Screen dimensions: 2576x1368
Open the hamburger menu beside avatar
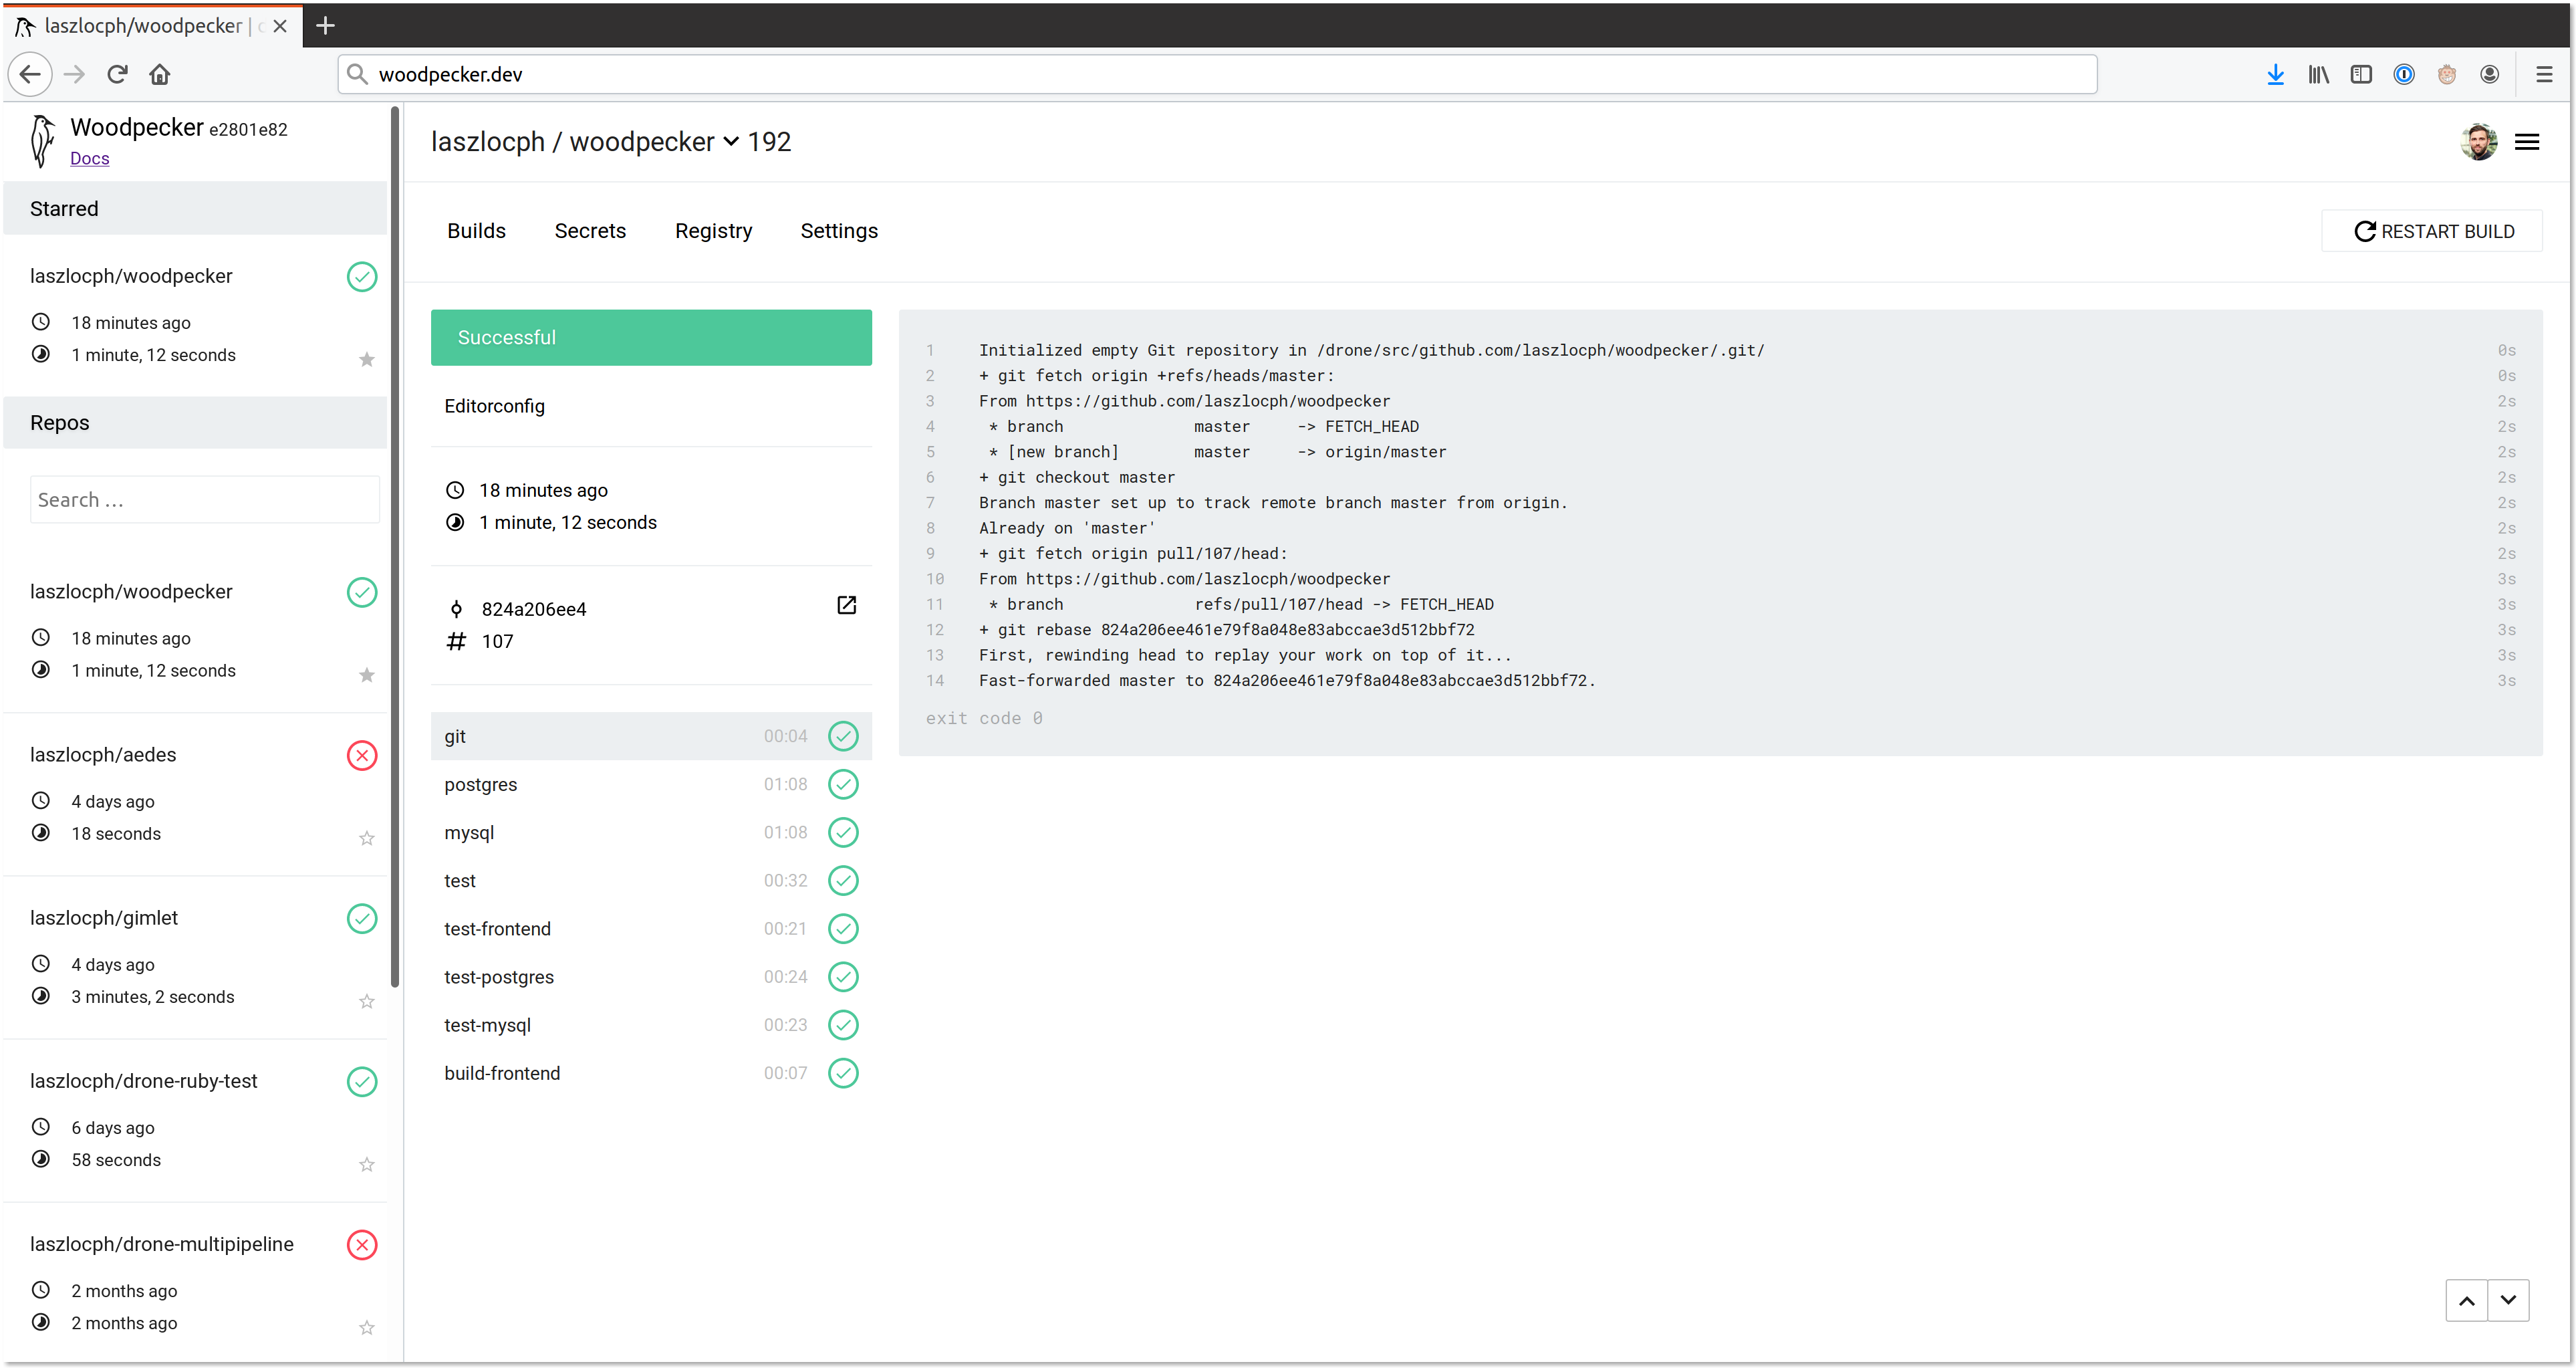(2527, 142)
